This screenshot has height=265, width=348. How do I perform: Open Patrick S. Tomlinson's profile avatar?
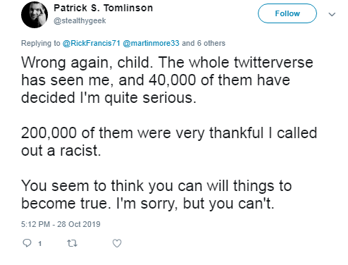(35, 15)
